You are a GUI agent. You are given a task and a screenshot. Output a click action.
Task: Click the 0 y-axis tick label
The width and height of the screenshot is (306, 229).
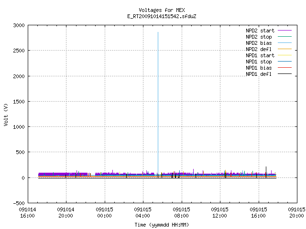[23, 178]
